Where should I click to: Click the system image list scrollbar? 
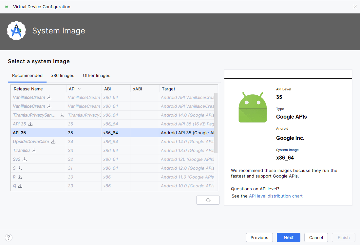click(216, 123)
